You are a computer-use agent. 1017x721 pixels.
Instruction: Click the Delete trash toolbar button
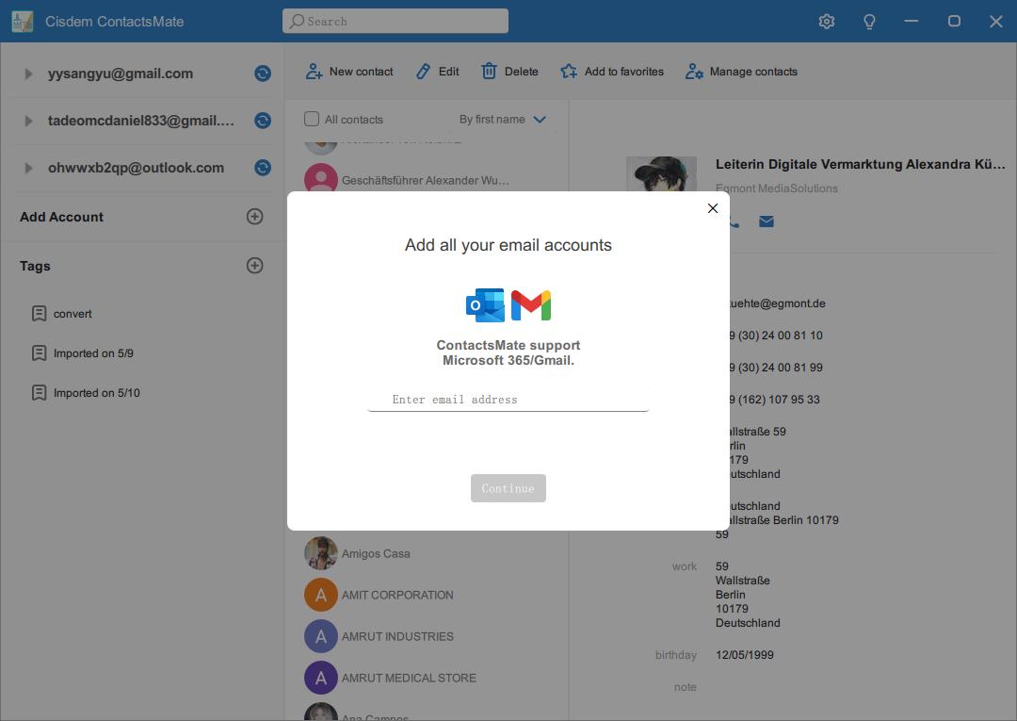coord(509,72)
